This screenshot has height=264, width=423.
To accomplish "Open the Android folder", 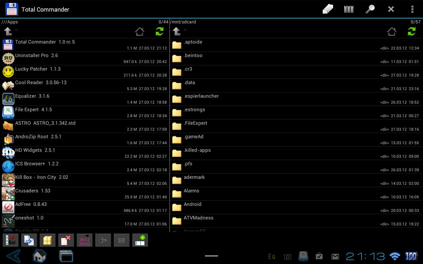I will (296, 207).
